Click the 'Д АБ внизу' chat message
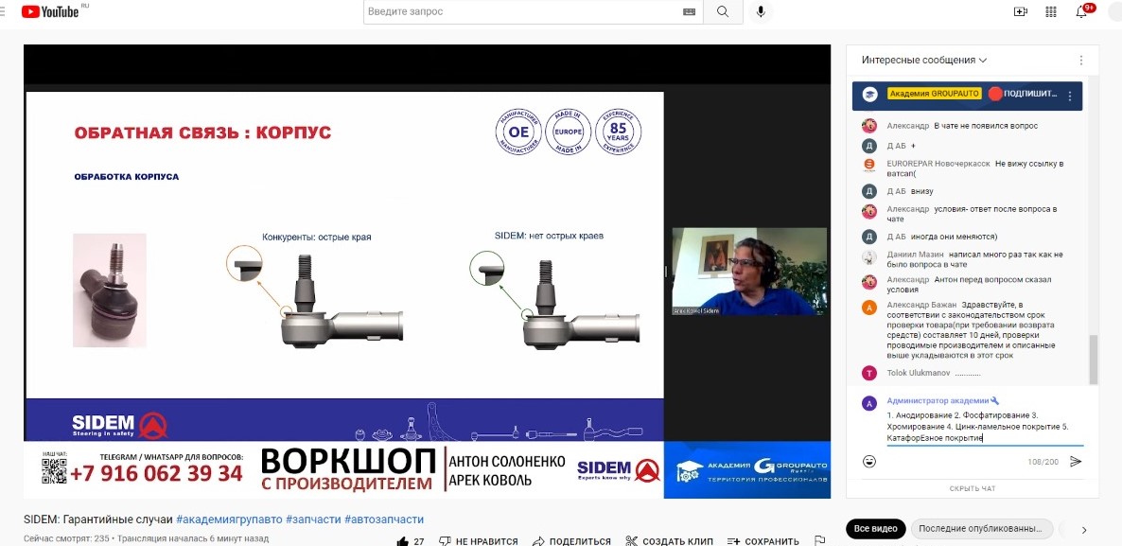 pyautogui.click(x=910, y=191)
